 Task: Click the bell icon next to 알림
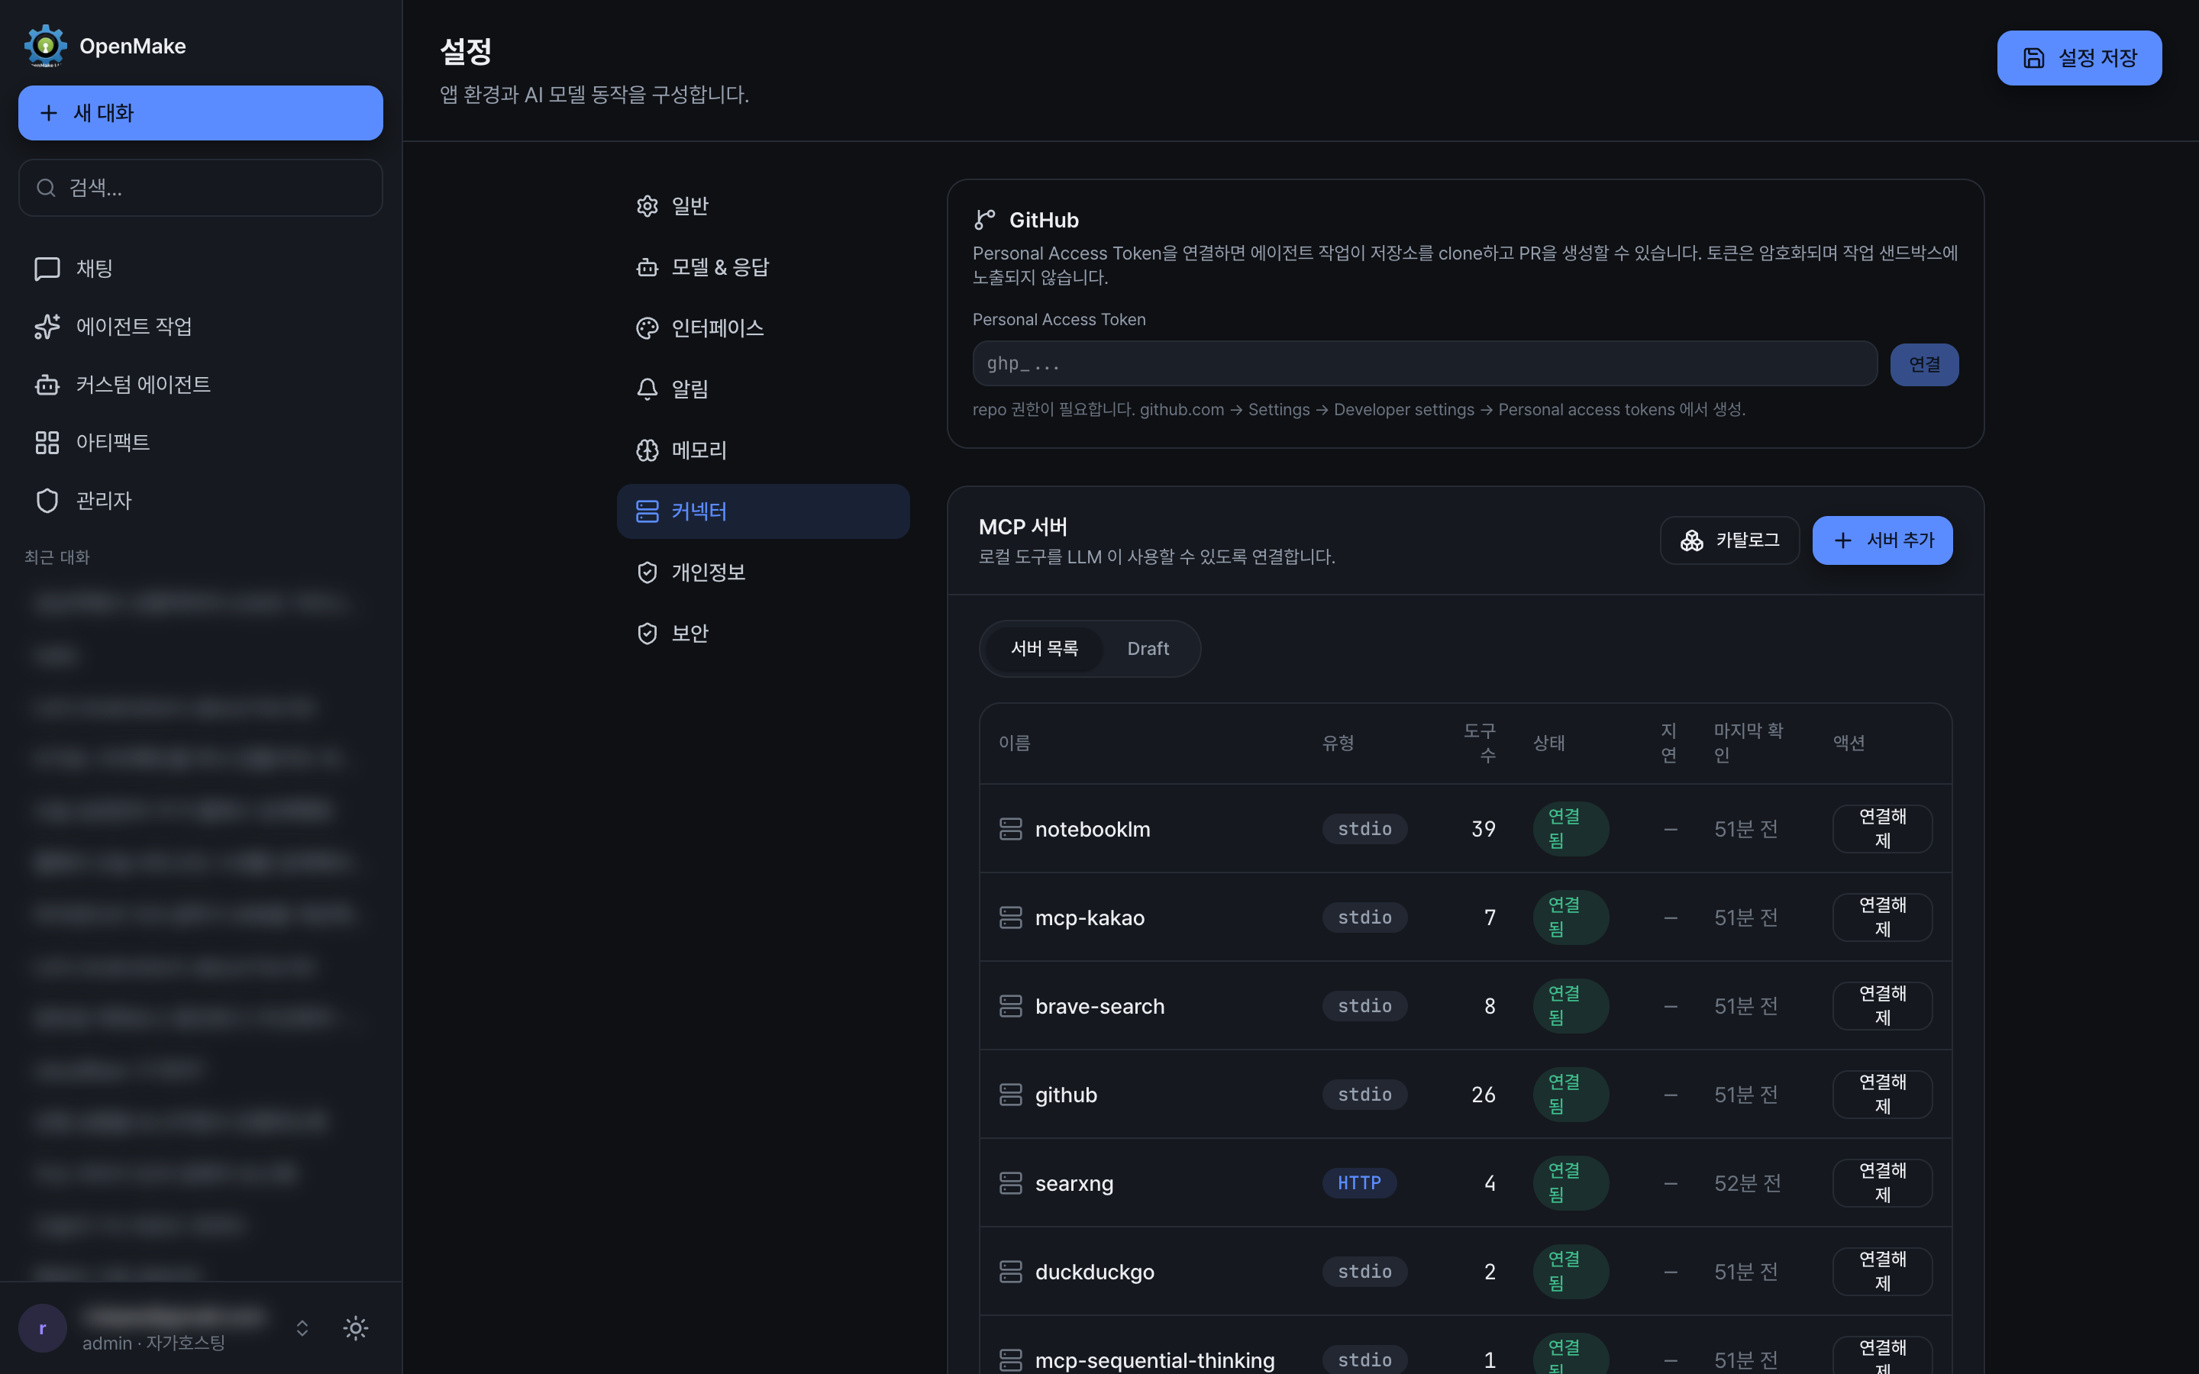point(647,389)
